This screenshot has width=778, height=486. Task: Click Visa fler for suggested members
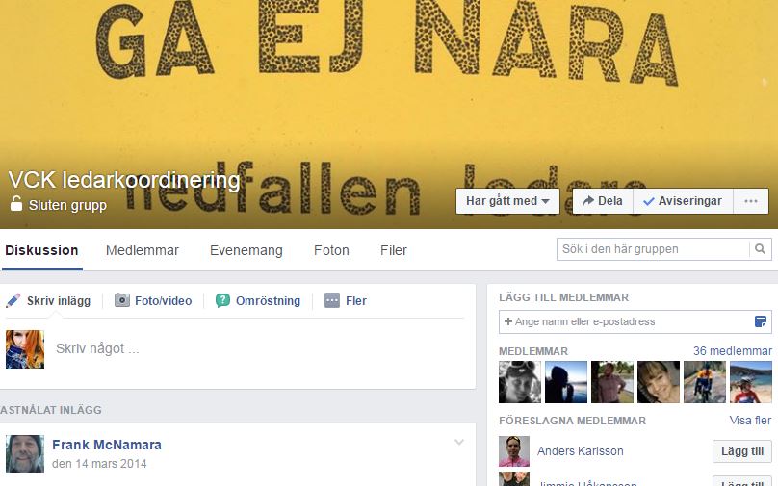click(750, 421)
